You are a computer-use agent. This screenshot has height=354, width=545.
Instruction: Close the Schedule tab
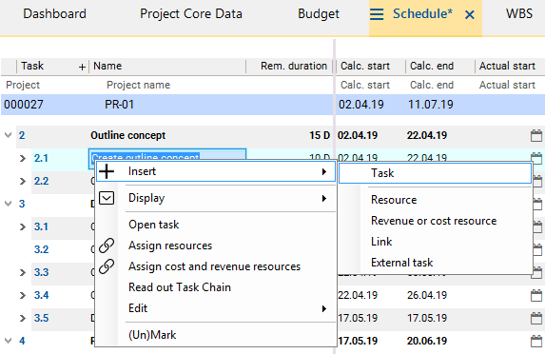(470, 14)
